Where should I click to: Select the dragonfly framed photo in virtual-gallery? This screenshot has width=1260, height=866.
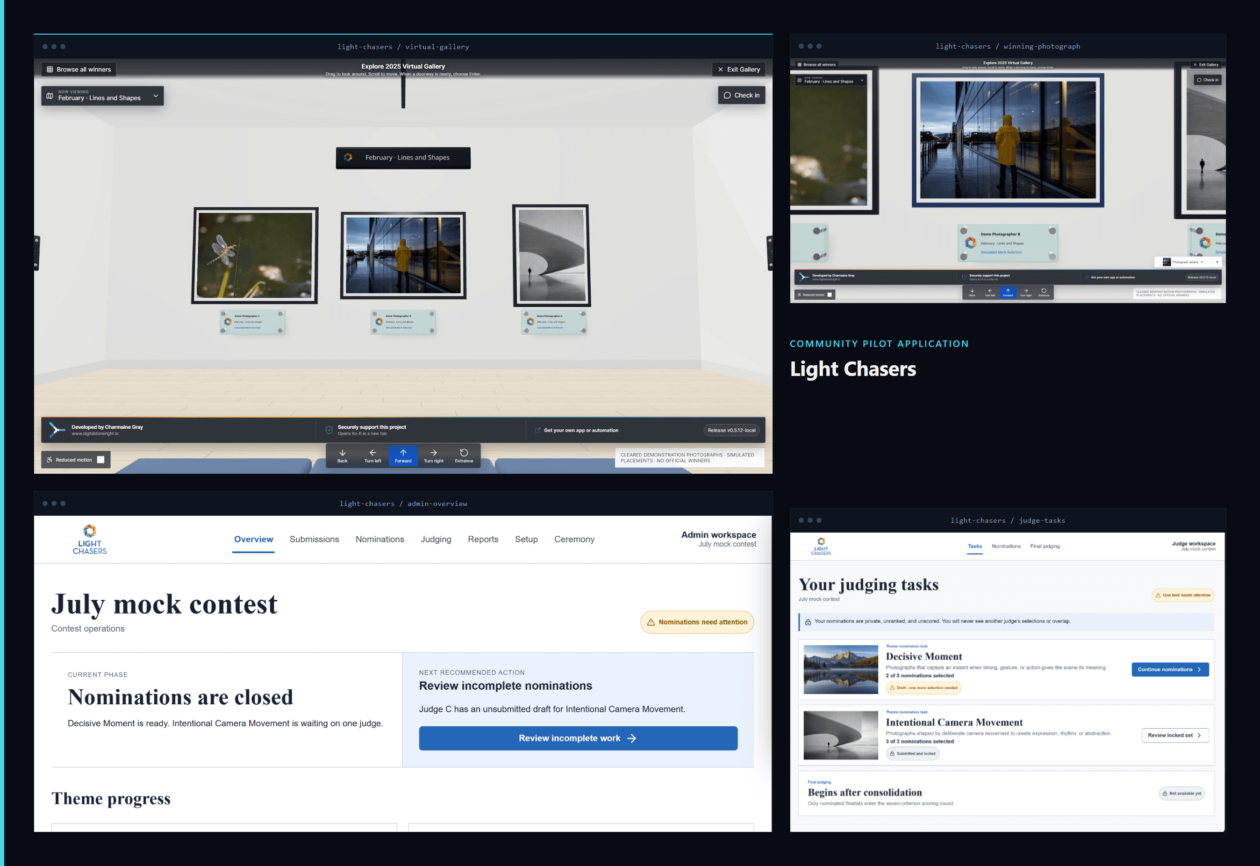(255, 255)
